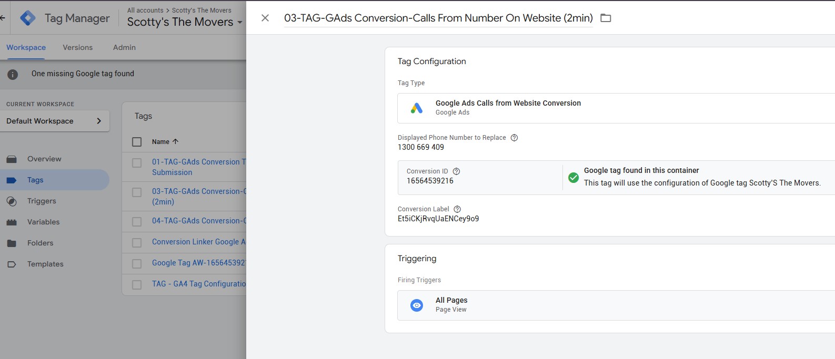This screenshot has height=359, width=835.
Task: Open Overview in the sidebar
Action: point(44,159)
